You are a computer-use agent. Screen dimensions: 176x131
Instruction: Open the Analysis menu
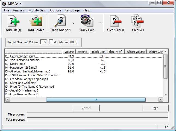pyautogui.click(x=19, y=10)
